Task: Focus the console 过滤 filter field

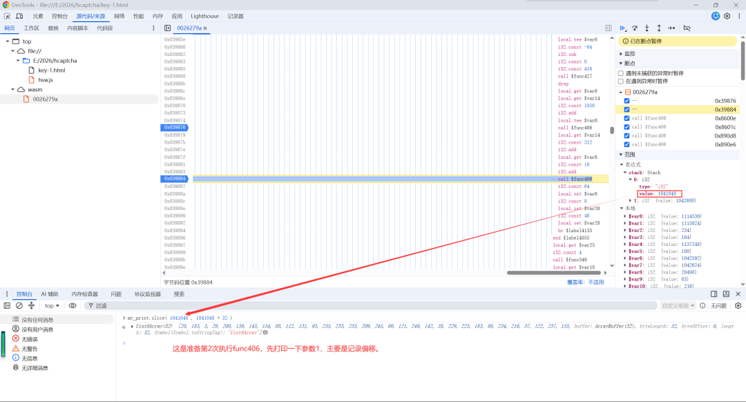Action: (x=371, y=305)
